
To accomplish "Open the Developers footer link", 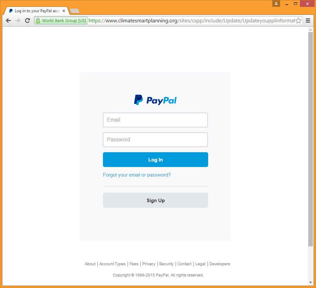I will pyautogui.click(x=220, y=264).
